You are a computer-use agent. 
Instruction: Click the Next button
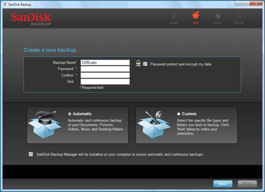coord(247,184)
